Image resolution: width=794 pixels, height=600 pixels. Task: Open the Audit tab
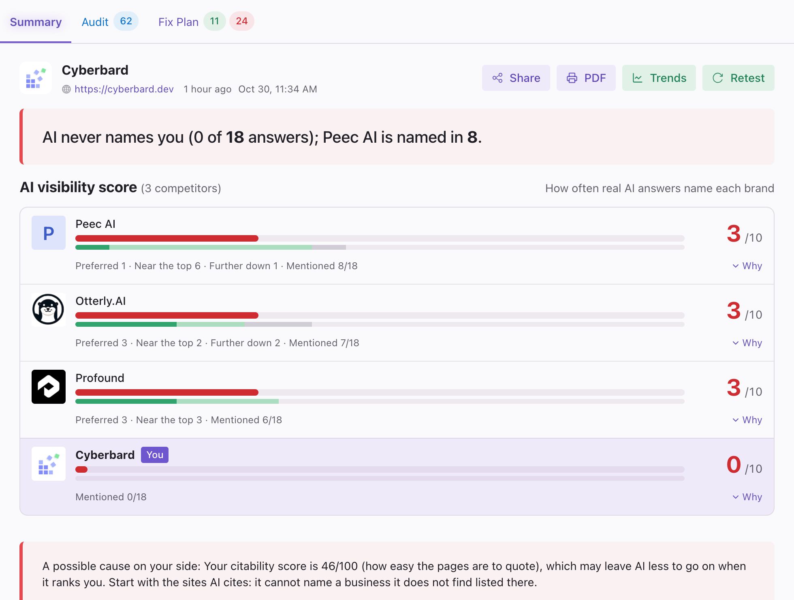point(95,22)
